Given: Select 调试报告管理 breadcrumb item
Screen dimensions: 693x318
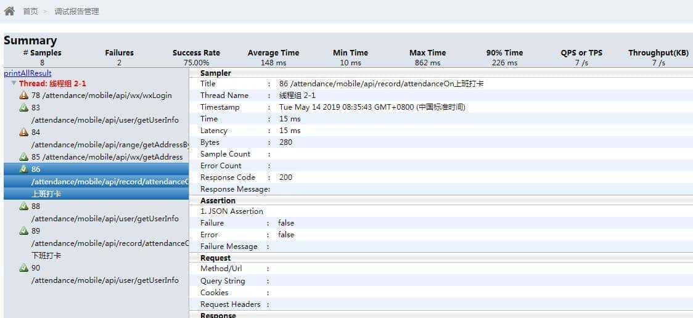Looking at the screenshot, I should [76, 12].
